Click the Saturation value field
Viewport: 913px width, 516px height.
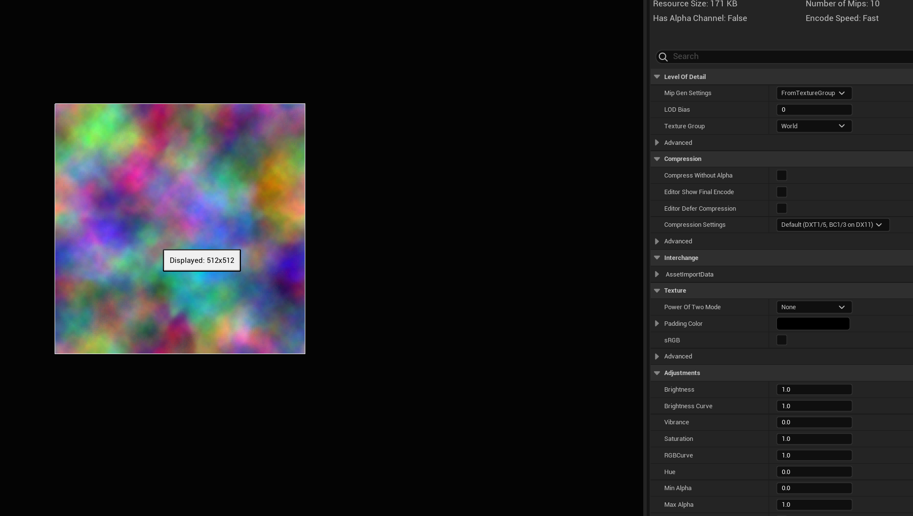[814, 439]
